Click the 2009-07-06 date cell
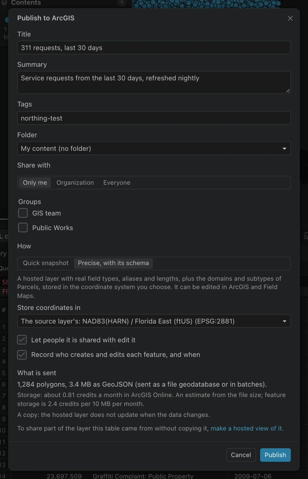This screenshot has width=308, height=479. [253, 476]
